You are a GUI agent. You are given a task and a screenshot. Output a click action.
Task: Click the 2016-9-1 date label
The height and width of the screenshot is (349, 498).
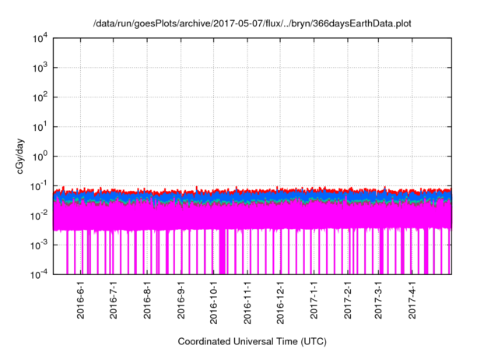(181, 300)
